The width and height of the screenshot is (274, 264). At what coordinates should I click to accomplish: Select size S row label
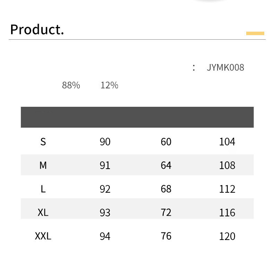tap(43, 142)
